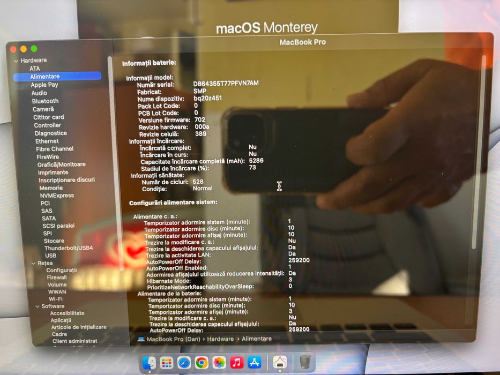Click Alimentare in the path bar
Screen dimensions: 500x375
(x=257, y=339)
